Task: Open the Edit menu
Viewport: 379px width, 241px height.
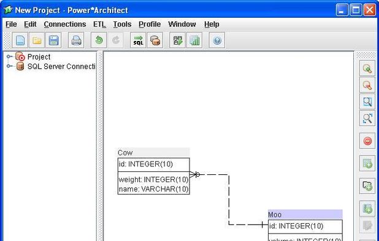Action: pos(30,24)
